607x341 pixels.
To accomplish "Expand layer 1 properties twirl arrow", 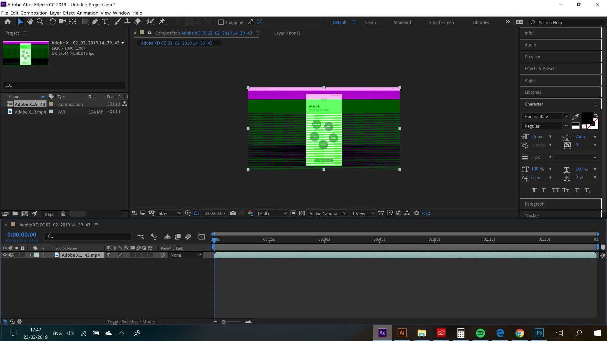I will [30, 255].
